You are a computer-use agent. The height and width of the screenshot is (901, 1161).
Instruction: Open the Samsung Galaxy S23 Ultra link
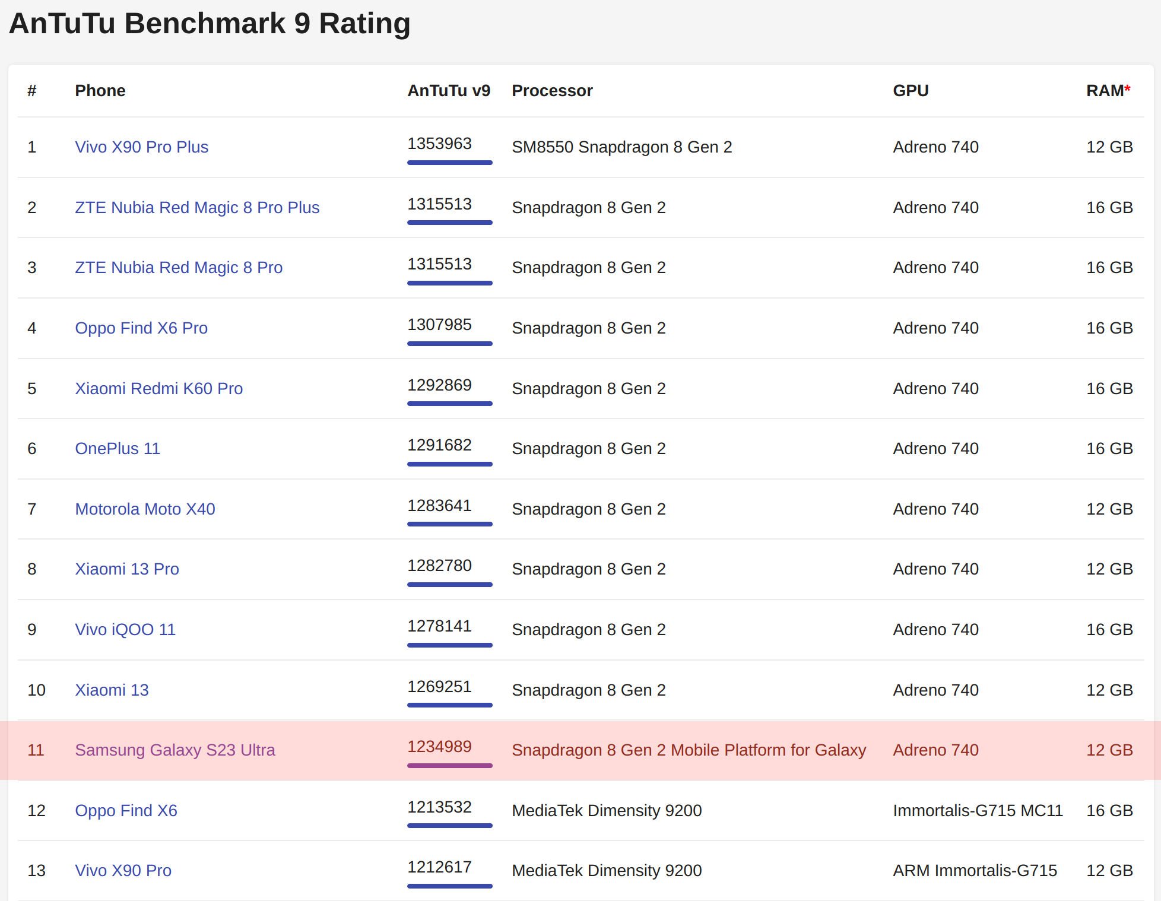(x=175, y=750)
